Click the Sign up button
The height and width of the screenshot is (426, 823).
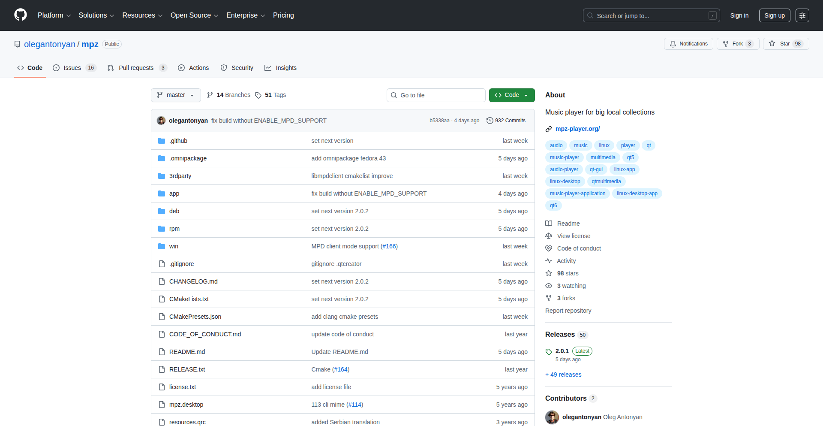click(x=774, y=15)
